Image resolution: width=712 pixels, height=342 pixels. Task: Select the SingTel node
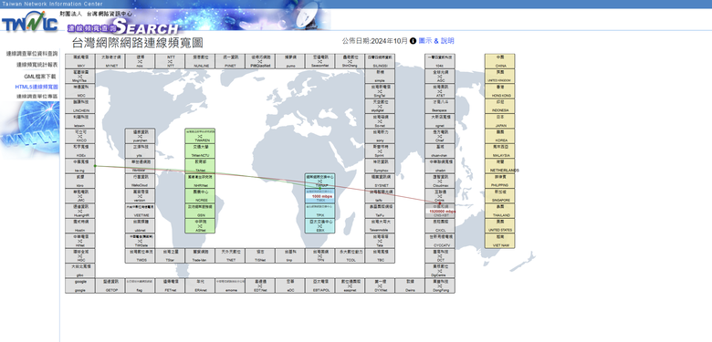coord(380,91)
